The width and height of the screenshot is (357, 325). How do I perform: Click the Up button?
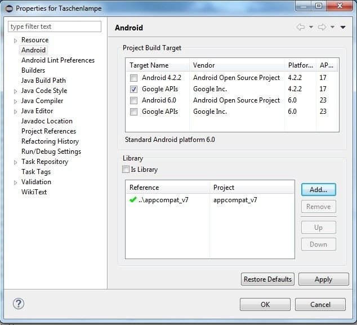[318, 228]
